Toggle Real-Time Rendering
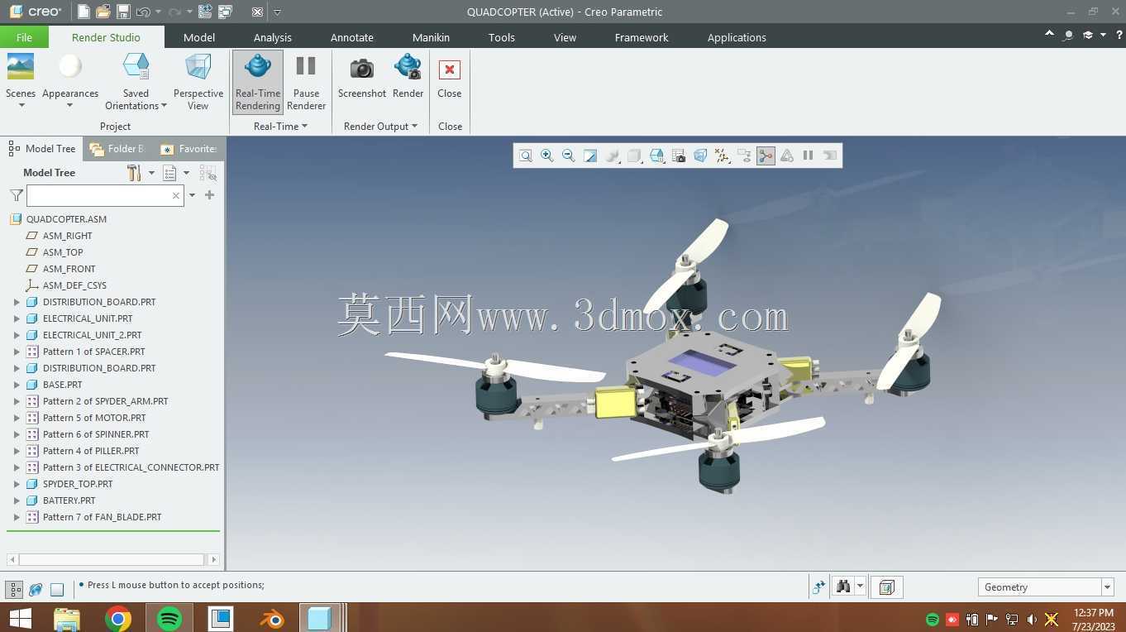Screen dimensions: 1126x632 [x=258, y=81]
